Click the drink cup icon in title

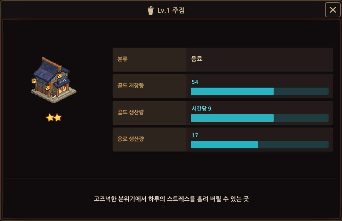[x=151, y=11]
